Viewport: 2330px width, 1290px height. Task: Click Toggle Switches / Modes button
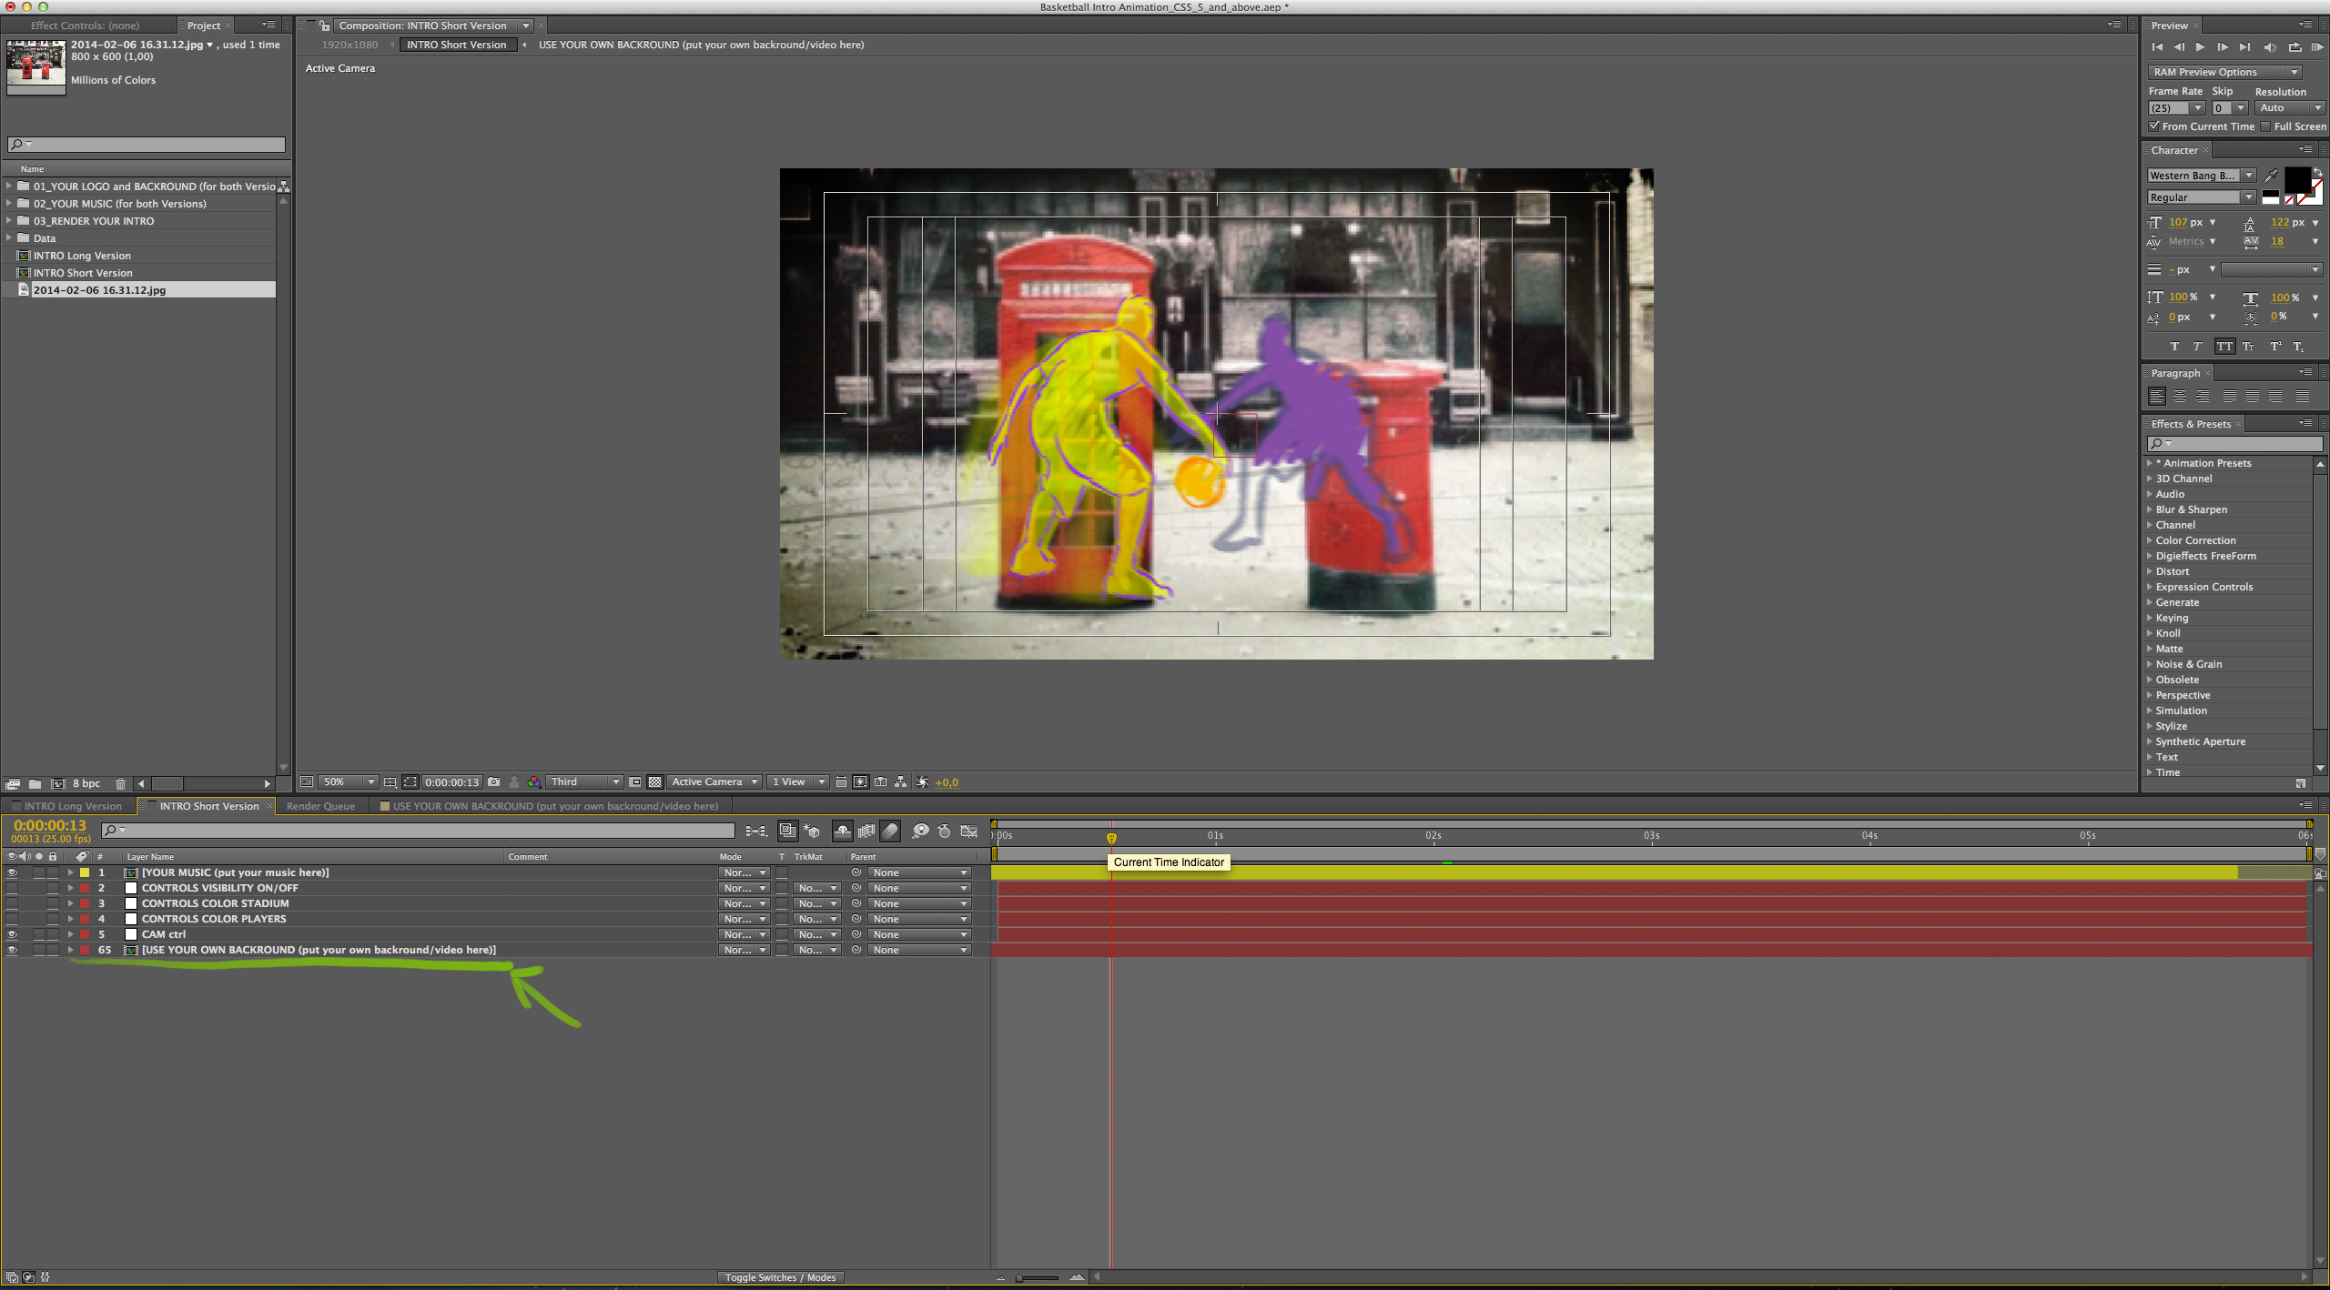point(780,1277)
